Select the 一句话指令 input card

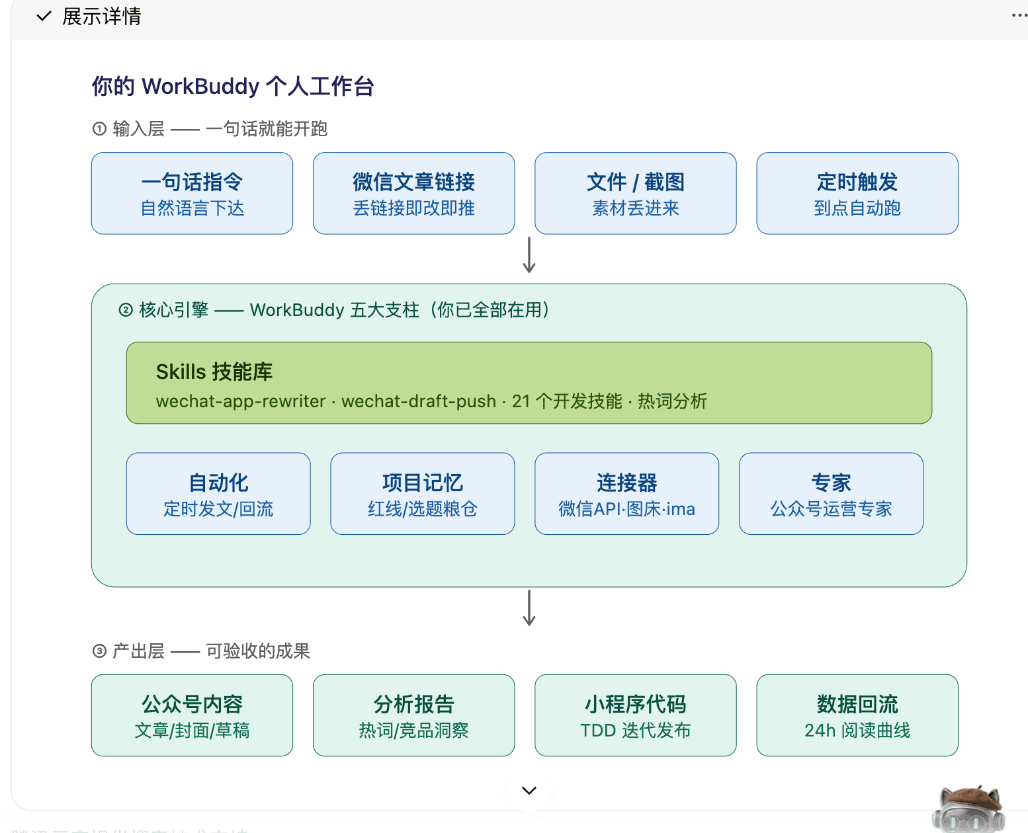pos(192,194)
